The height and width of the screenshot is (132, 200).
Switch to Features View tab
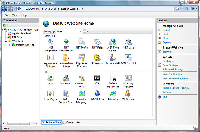pyautogui.click(x=52, y=123)
